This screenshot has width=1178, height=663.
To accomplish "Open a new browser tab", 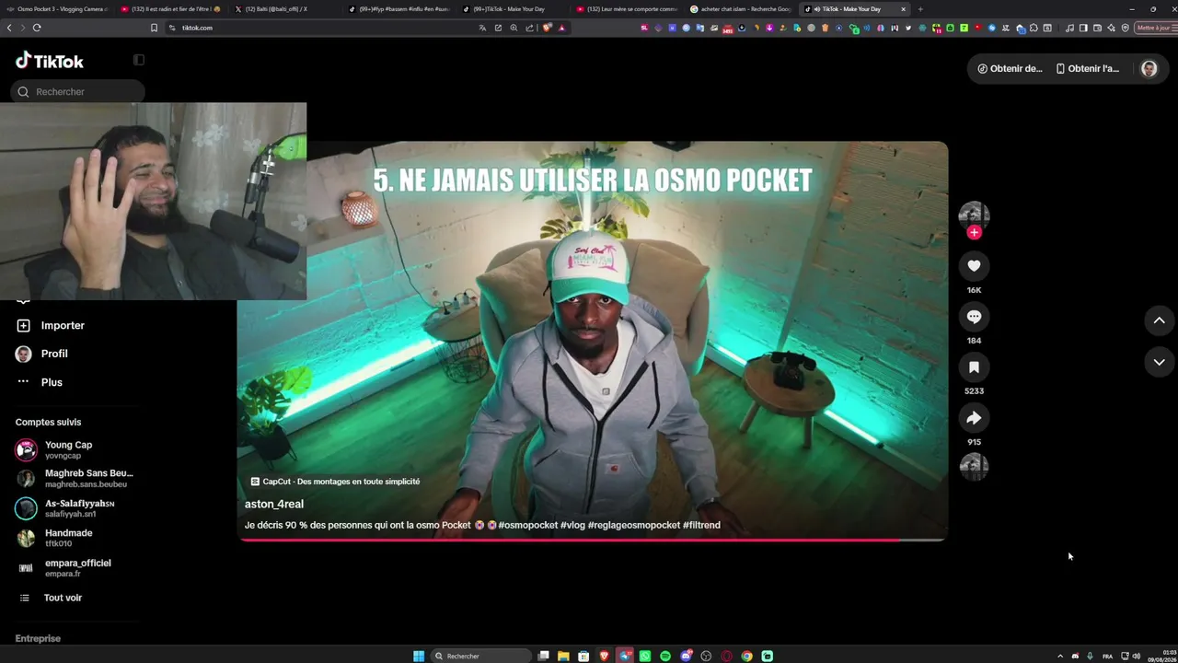I will pos(920,9).
